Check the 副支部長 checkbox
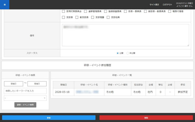 click(77, 17)
